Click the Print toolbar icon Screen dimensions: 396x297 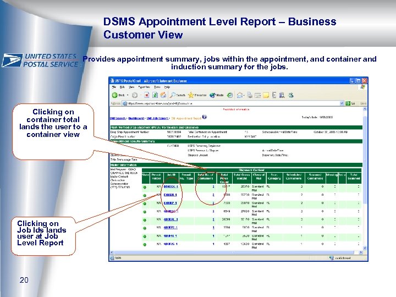(250, 95)
